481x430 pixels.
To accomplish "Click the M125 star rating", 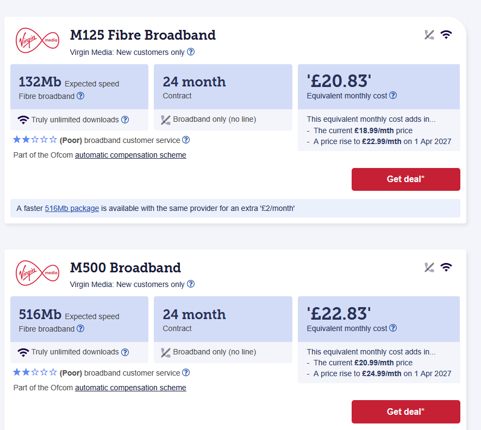I will [x=35, y=140].
